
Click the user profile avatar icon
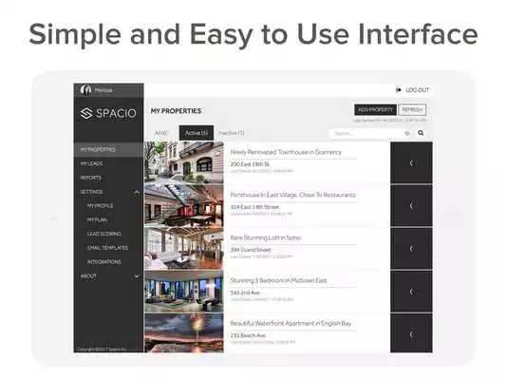(x=85, y=90)
